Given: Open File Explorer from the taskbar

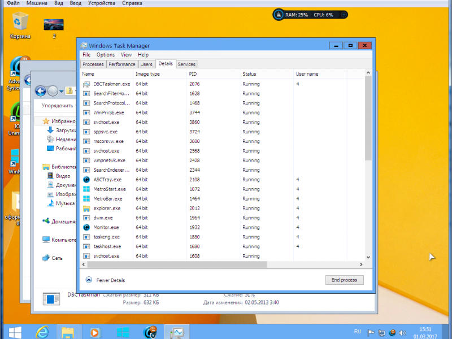Looking at the screenshot, I should pyautogui.click(x=68, y=332).
